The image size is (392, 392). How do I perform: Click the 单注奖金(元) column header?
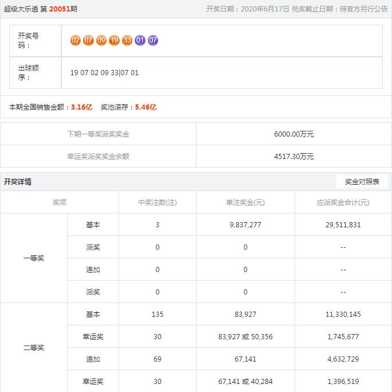245,202
